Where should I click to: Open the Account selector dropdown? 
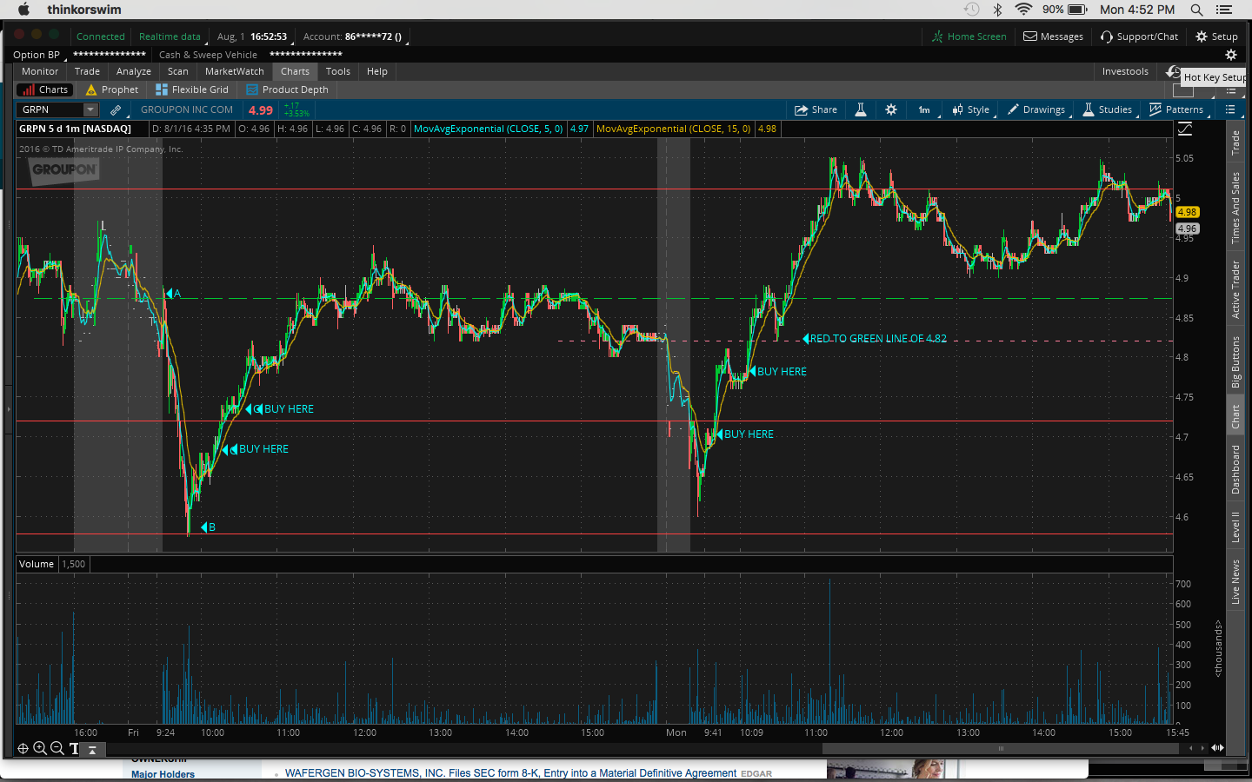tap(354, 36)
